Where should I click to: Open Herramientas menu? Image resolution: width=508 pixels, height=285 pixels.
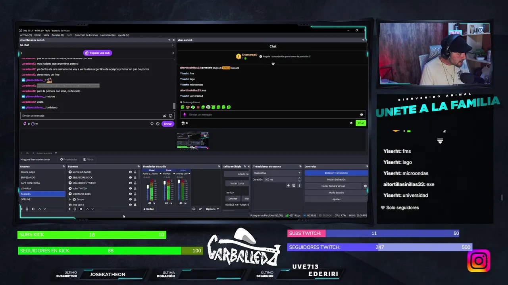108,35
